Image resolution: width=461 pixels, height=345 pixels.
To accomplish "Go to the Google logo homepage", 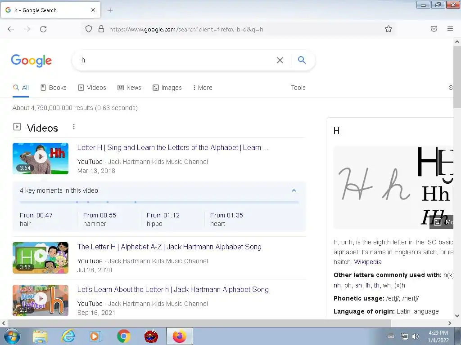I will click(x=31, y=61).
